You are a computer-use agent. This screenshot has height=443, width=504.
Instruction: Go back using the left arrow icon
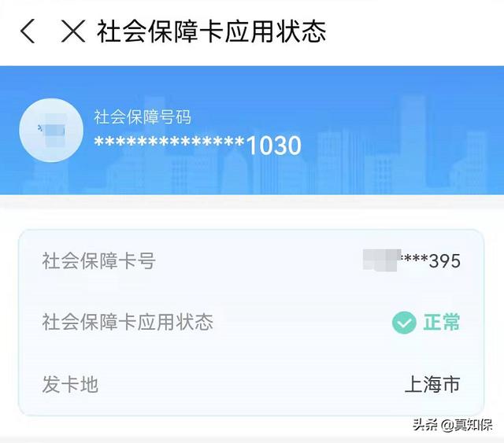click(28, 31)
